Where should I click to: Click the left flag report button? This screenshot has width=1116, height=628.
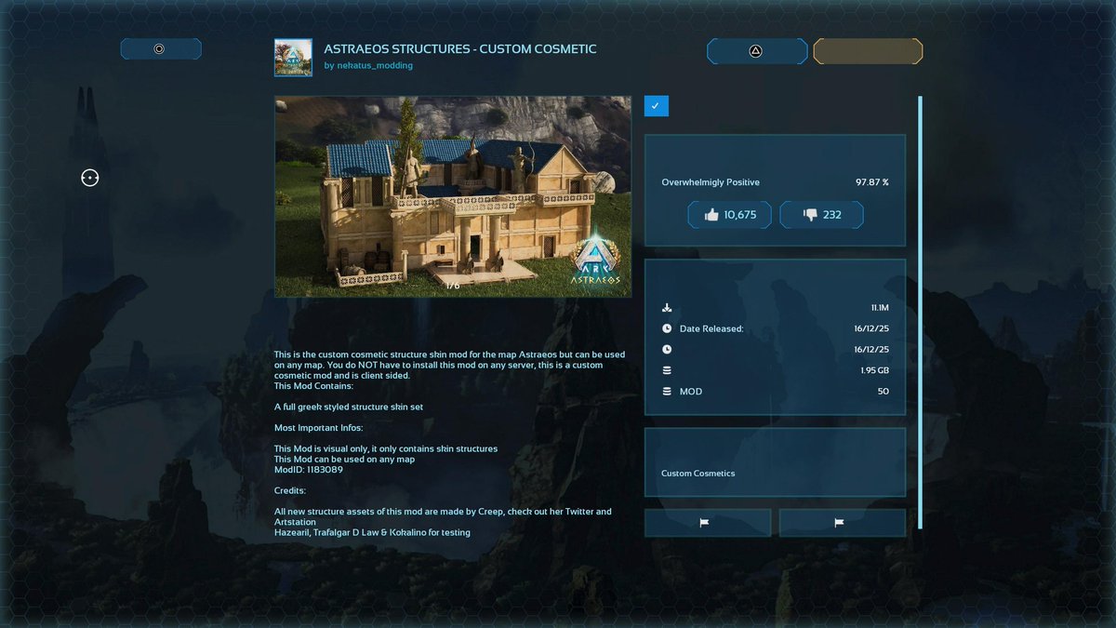[707, 523]
